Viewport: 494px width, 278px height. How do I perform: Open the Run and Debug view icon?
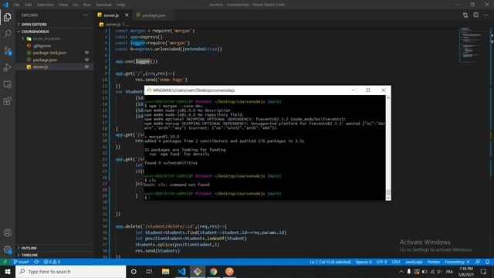8,67
